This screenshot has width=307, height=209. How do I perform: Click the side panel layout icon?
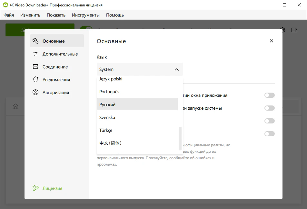tap(294, 30)
